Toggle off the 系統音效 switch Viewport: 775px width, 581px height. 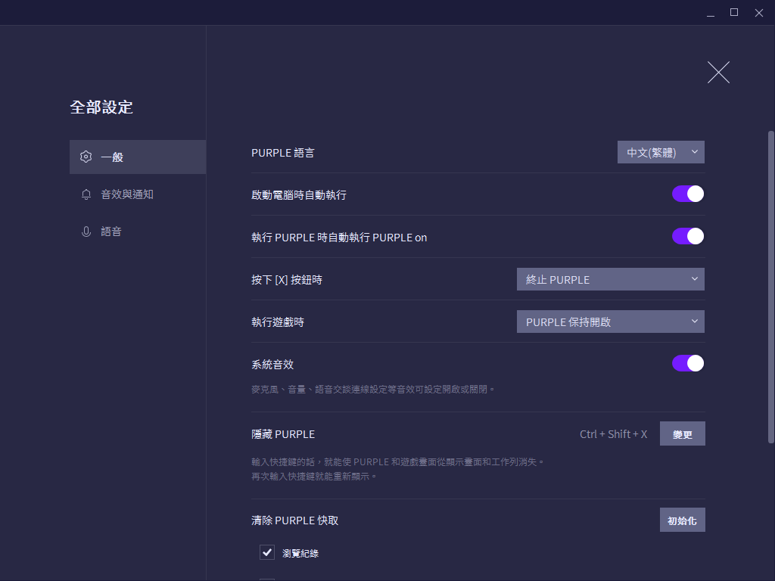point(687,363)
